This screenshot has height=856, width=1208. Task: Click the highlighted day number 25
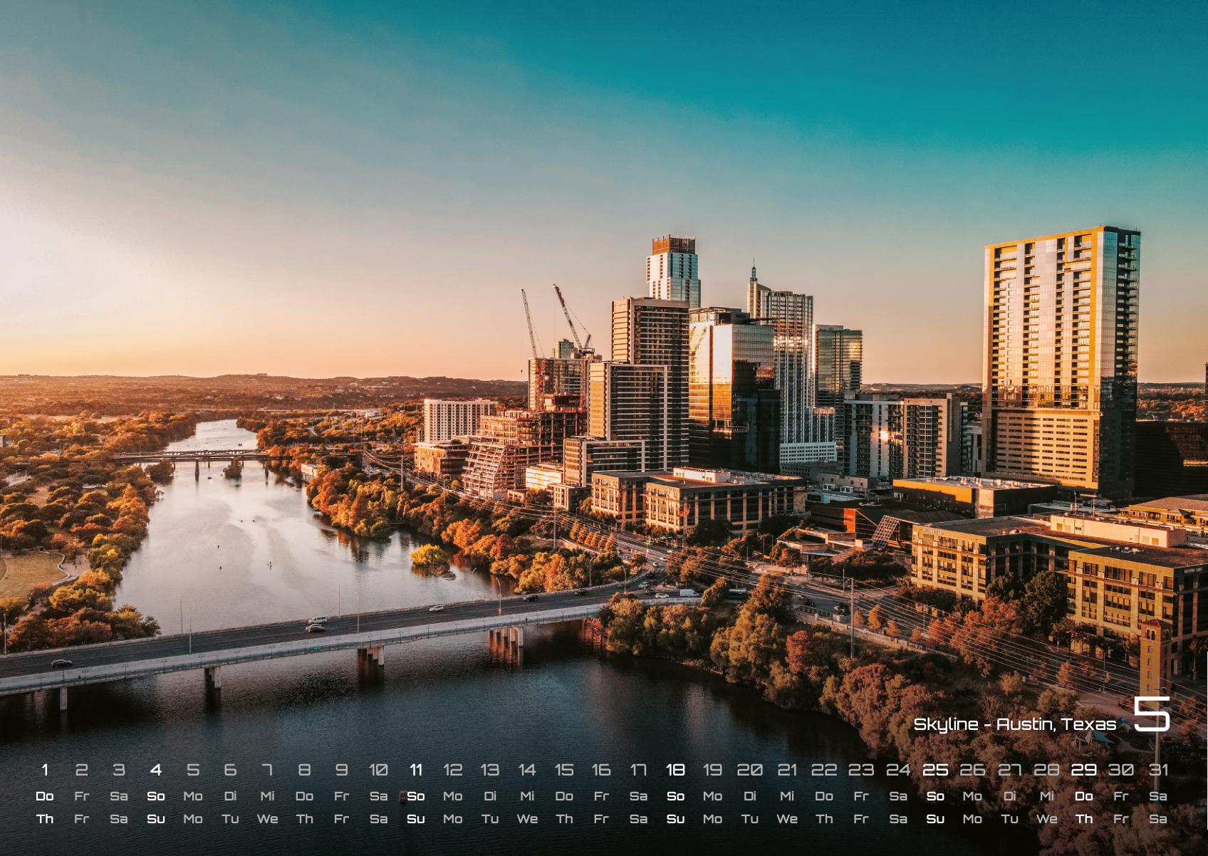tap(935, 770)
